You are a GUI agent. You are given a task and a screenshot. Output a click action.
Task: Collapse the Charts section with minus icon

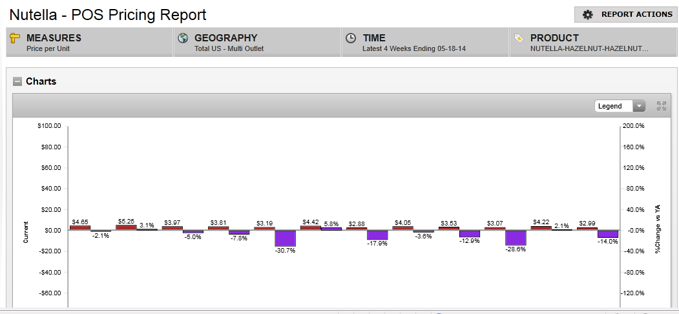point(17,81)
